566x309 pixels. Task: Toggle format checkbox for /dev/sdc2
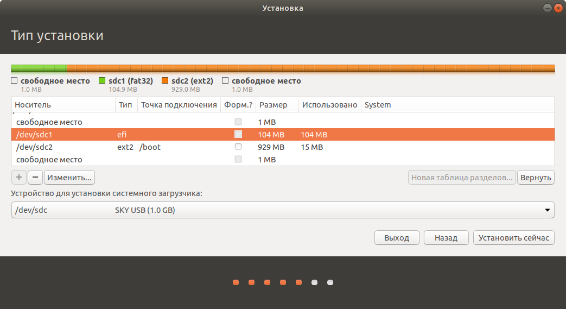click(238, 147)
